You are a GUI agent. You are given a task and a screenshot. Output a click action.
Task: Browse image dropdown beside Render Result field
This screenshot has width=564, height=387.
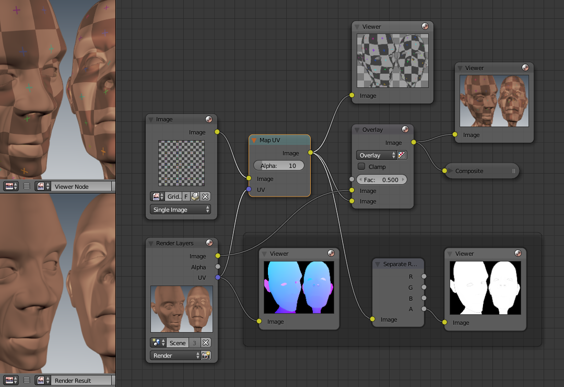tap(43, 380)
